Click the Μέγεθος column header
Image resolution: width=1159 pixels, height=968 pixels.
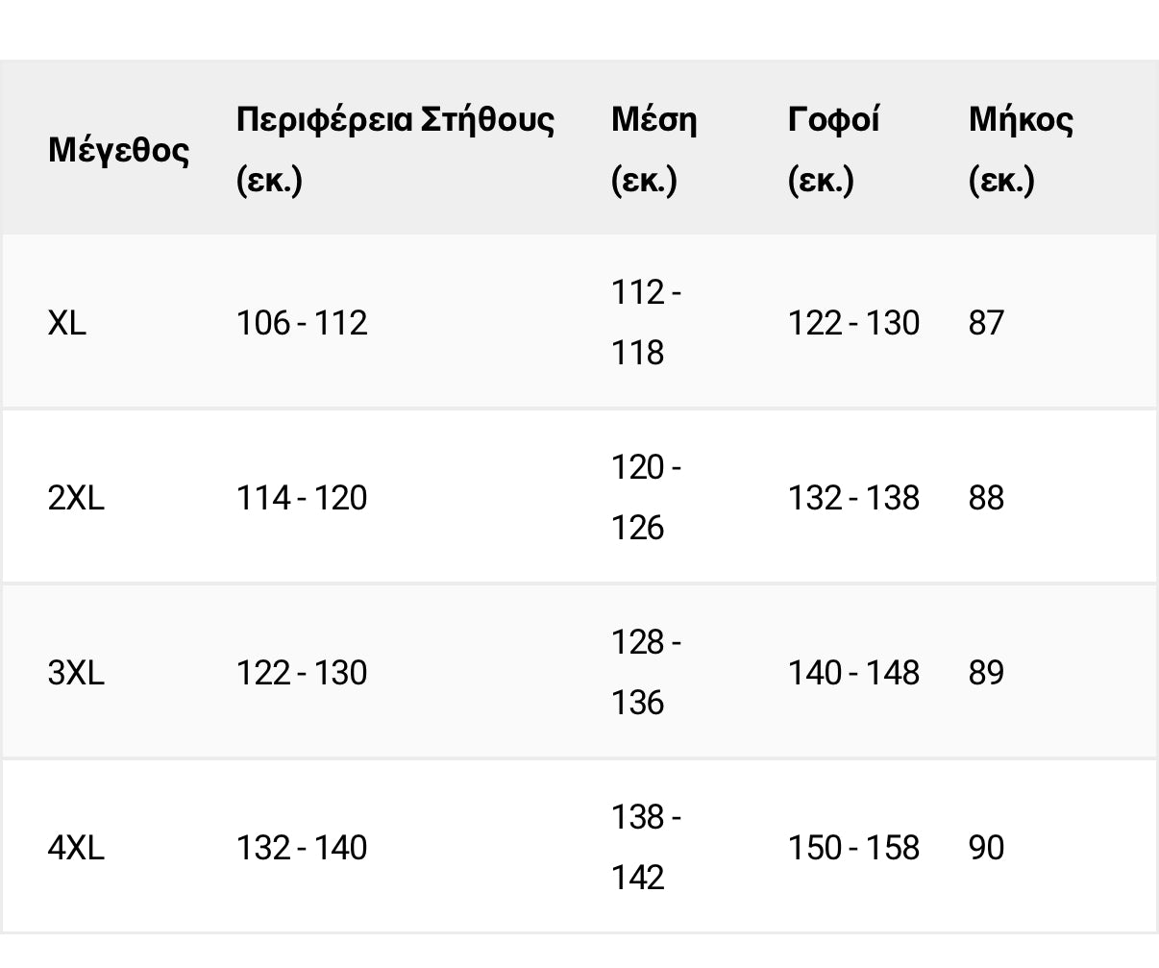pos(118,150)
